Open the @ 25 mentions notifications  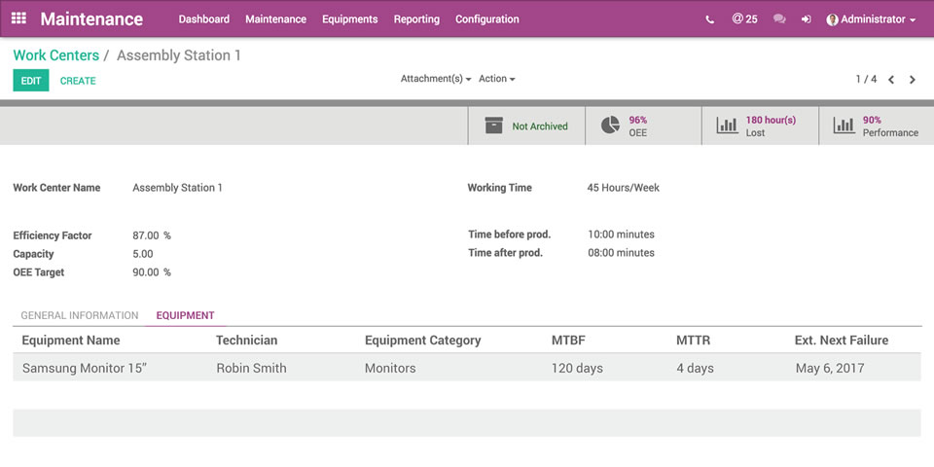click(744, 19)
